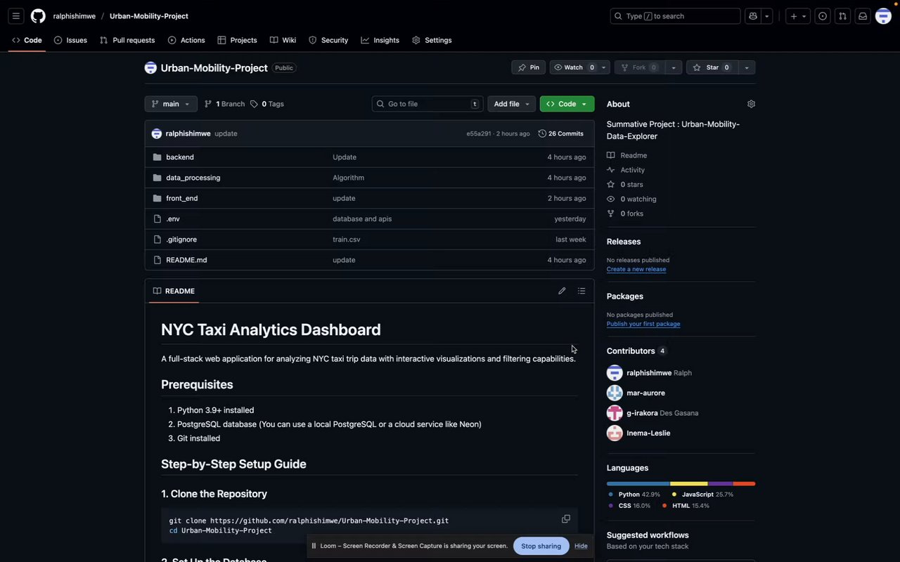This screenshot has height=562, width=900.
Task: Open the Pull requests tab
Action: [127, 40]
